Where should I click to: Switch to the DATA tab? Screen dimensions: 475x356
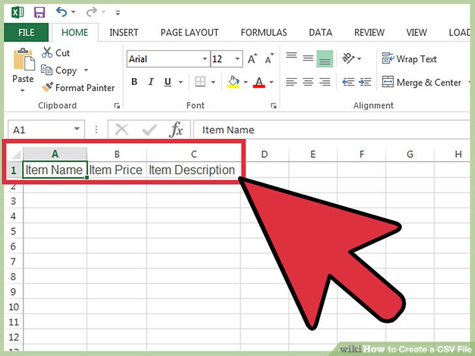click(320, 33)
